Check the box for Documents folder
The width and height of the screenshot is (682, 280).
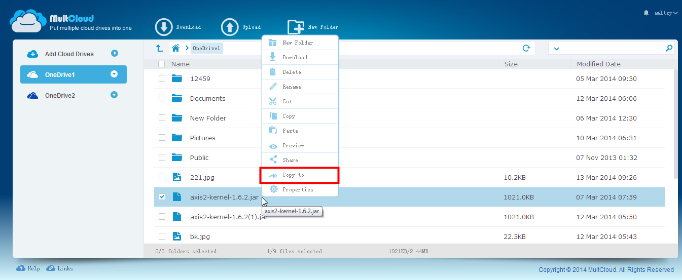[162, 98]
